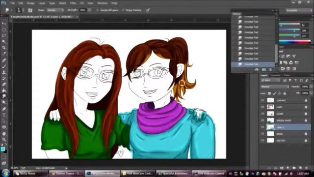This screenshot has height=177, width=314.
Task: Open the Essentials workspace dropdown
Action: pos(299,10)
